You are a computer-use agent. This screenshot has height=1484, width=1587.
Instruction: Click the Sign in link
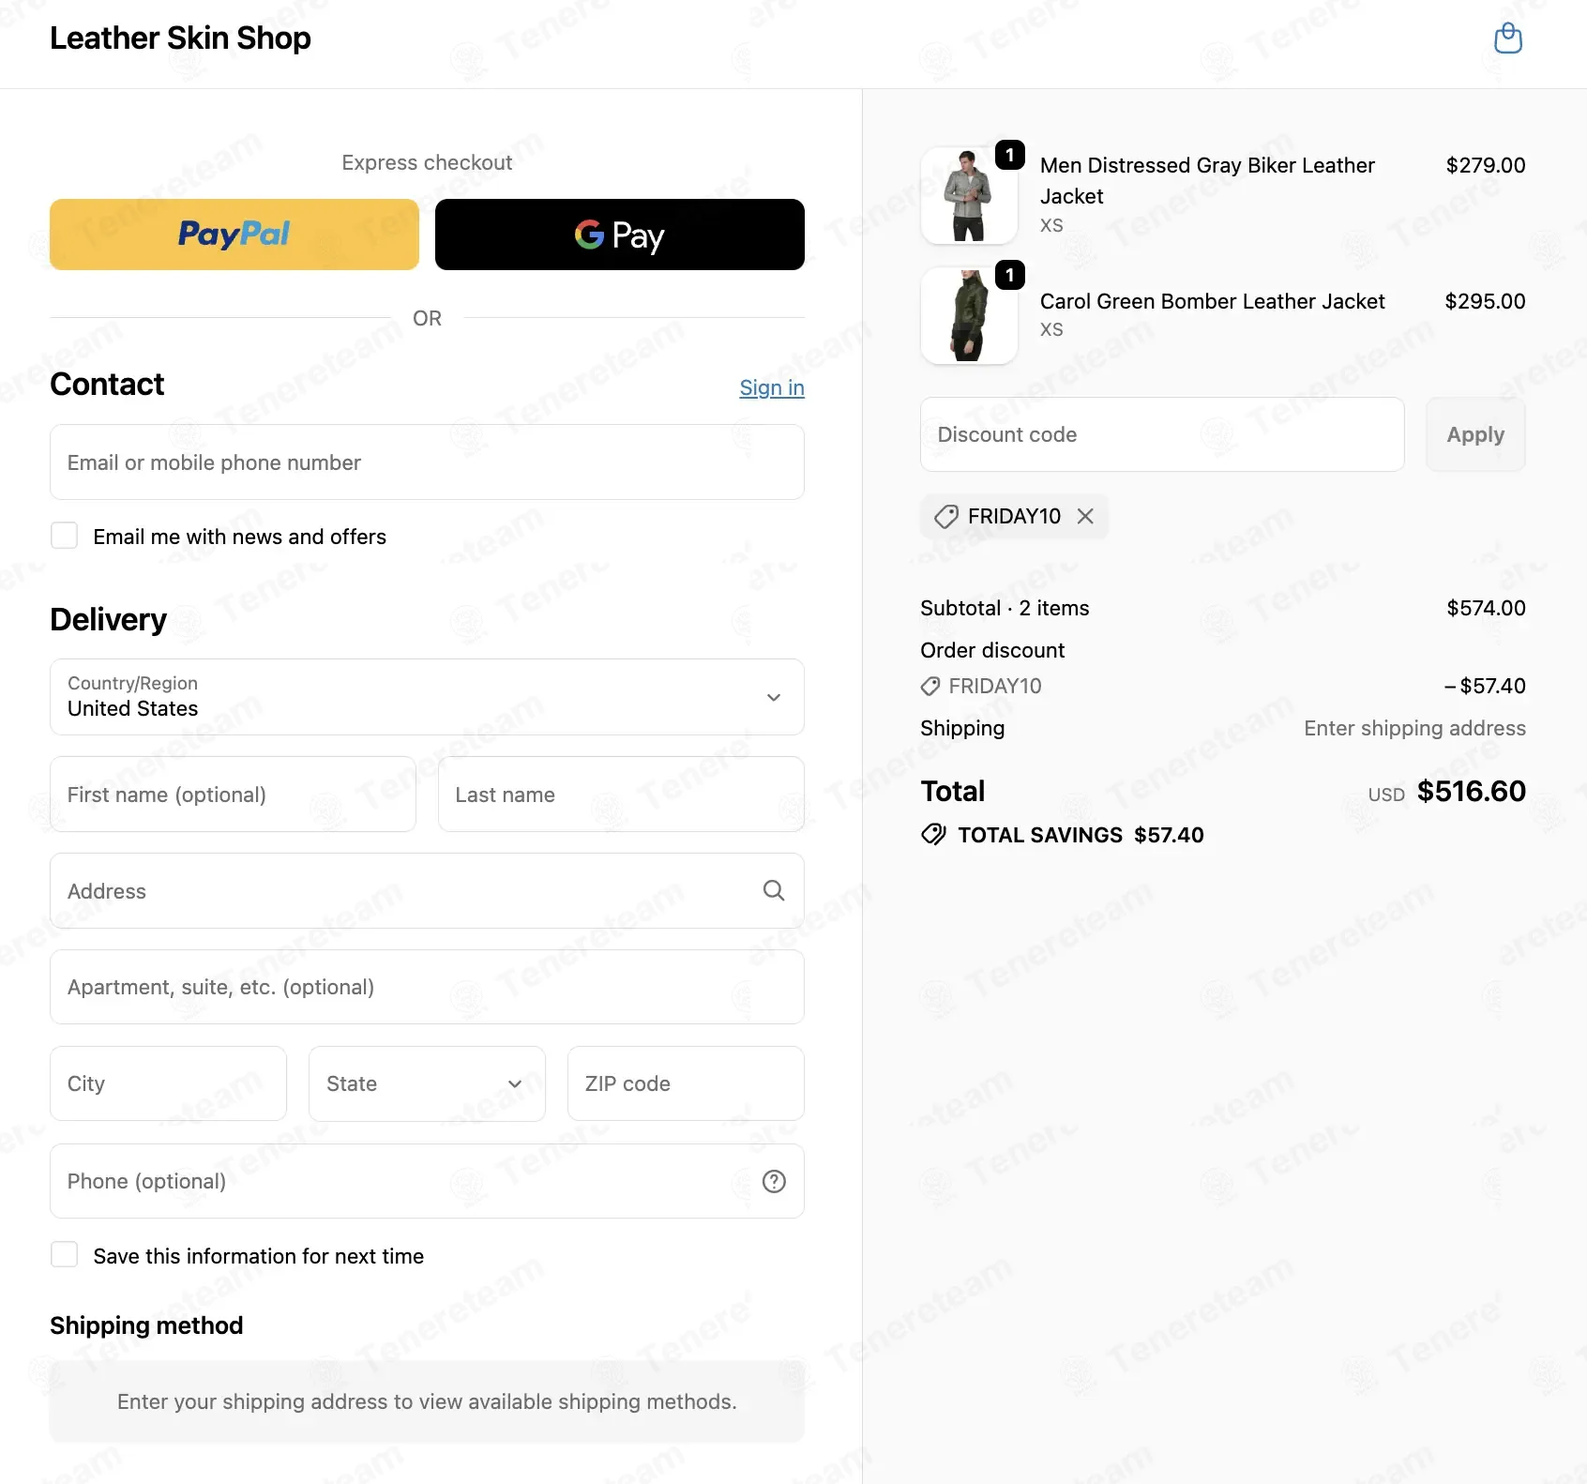[772, 387]
